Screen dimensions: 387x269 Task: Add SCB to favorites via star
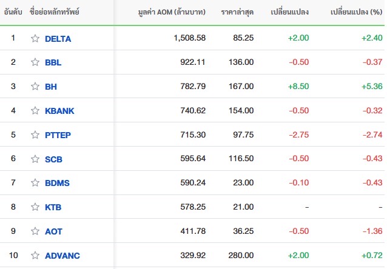tap(35, 159)
